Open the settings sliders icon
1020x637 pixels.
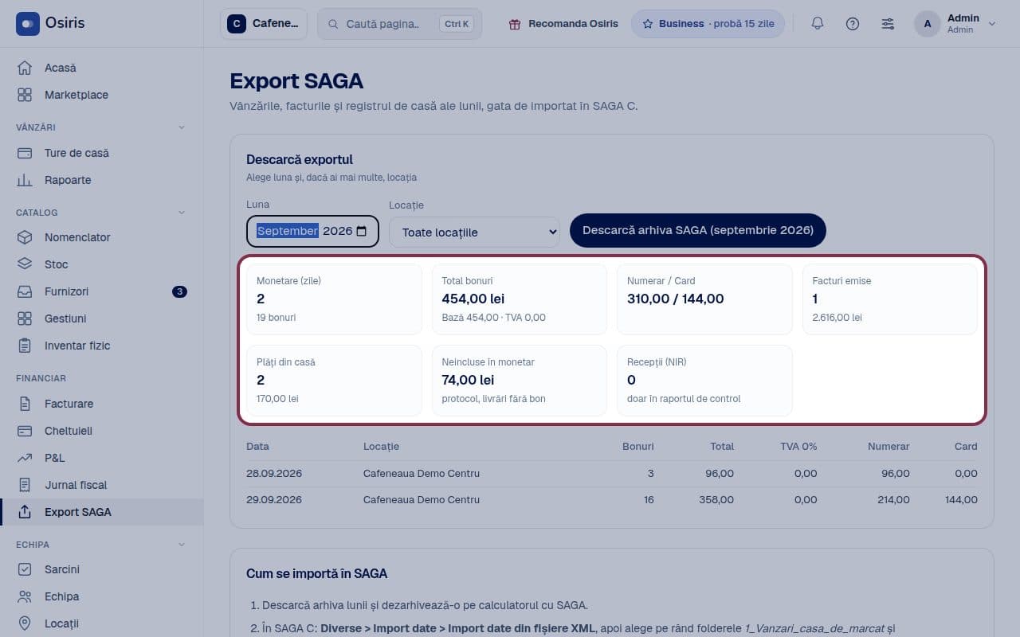[x=888, y=24]
